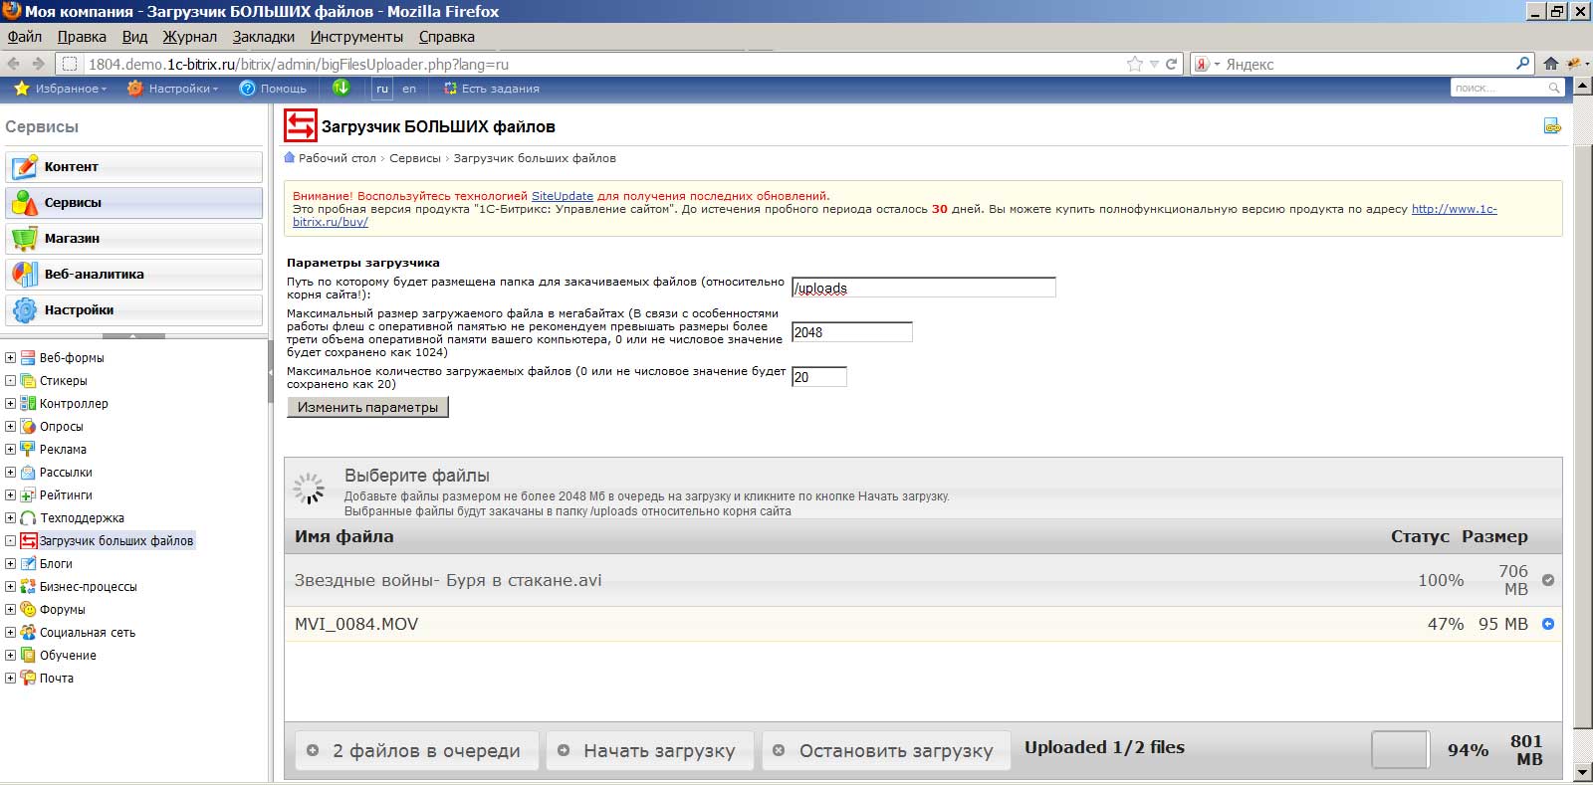Click the green update download icon
1593x785 pixels.
(x=341, y=88)
